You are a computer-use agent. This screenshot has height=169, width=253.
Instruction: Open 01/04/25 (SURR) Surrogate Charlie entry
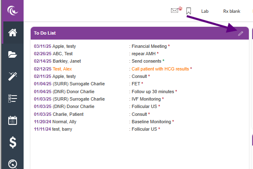point(69,84)
